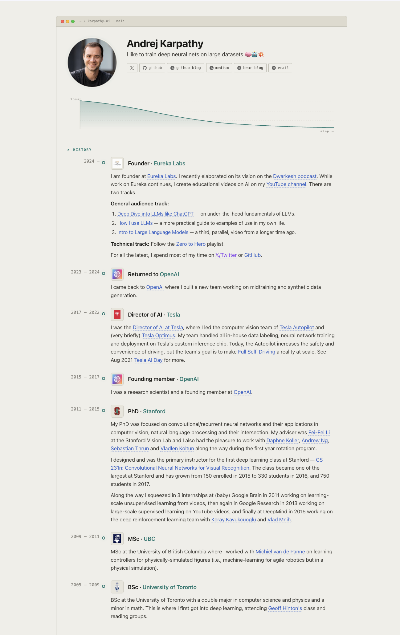Screen dimensions: 400x635
Task: Open the medium button
Action: click(219, 68)
